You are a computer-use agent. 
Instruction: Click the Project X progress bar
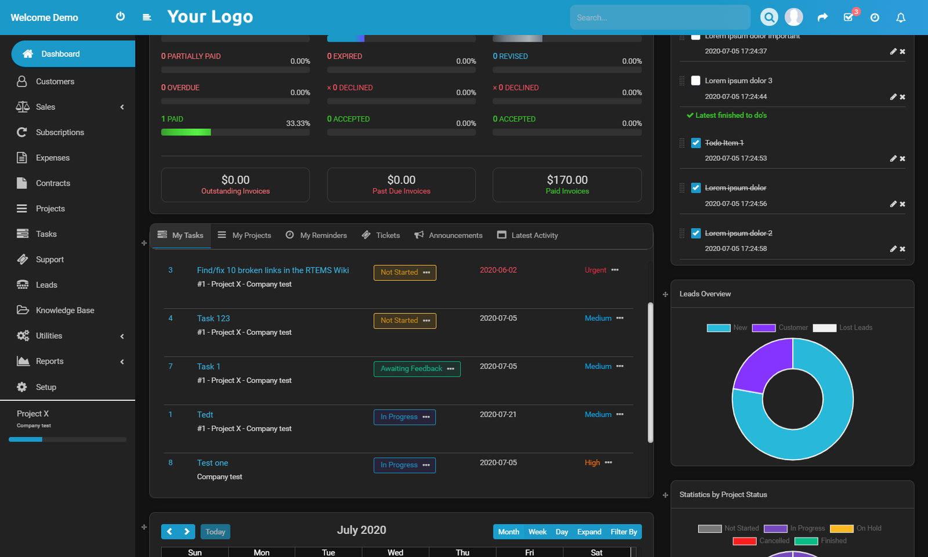click(67, 439)
